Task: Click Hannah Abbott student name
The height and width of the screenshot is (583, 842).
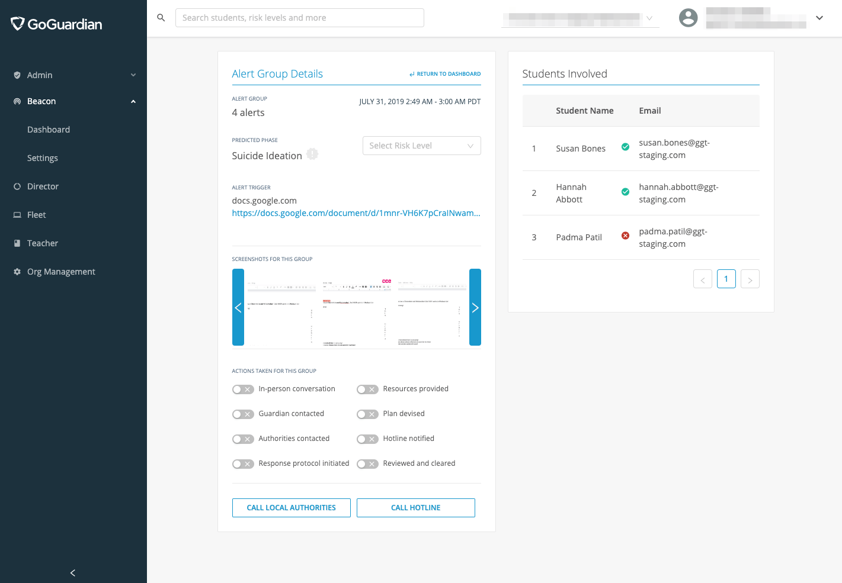Action: (571, 193)
